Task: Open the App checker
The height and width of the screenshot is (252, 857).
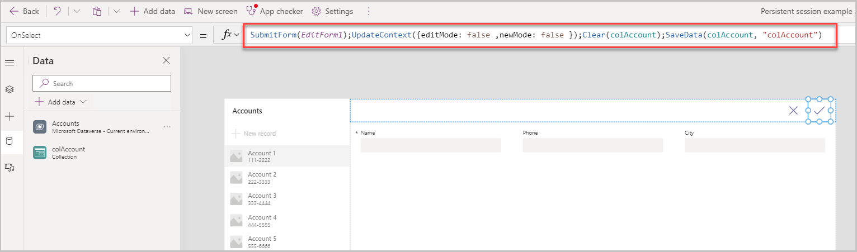Action: [x=275, y=11]
